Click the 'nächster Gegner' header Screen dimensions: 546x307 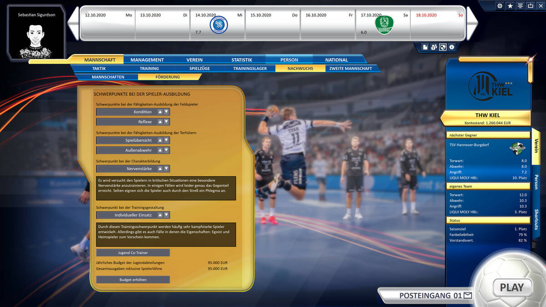(489, 135)
